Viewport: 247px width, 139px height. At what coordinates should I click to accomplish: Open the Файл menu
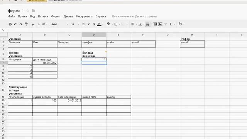pyautogui.click(x=12, y=16)
